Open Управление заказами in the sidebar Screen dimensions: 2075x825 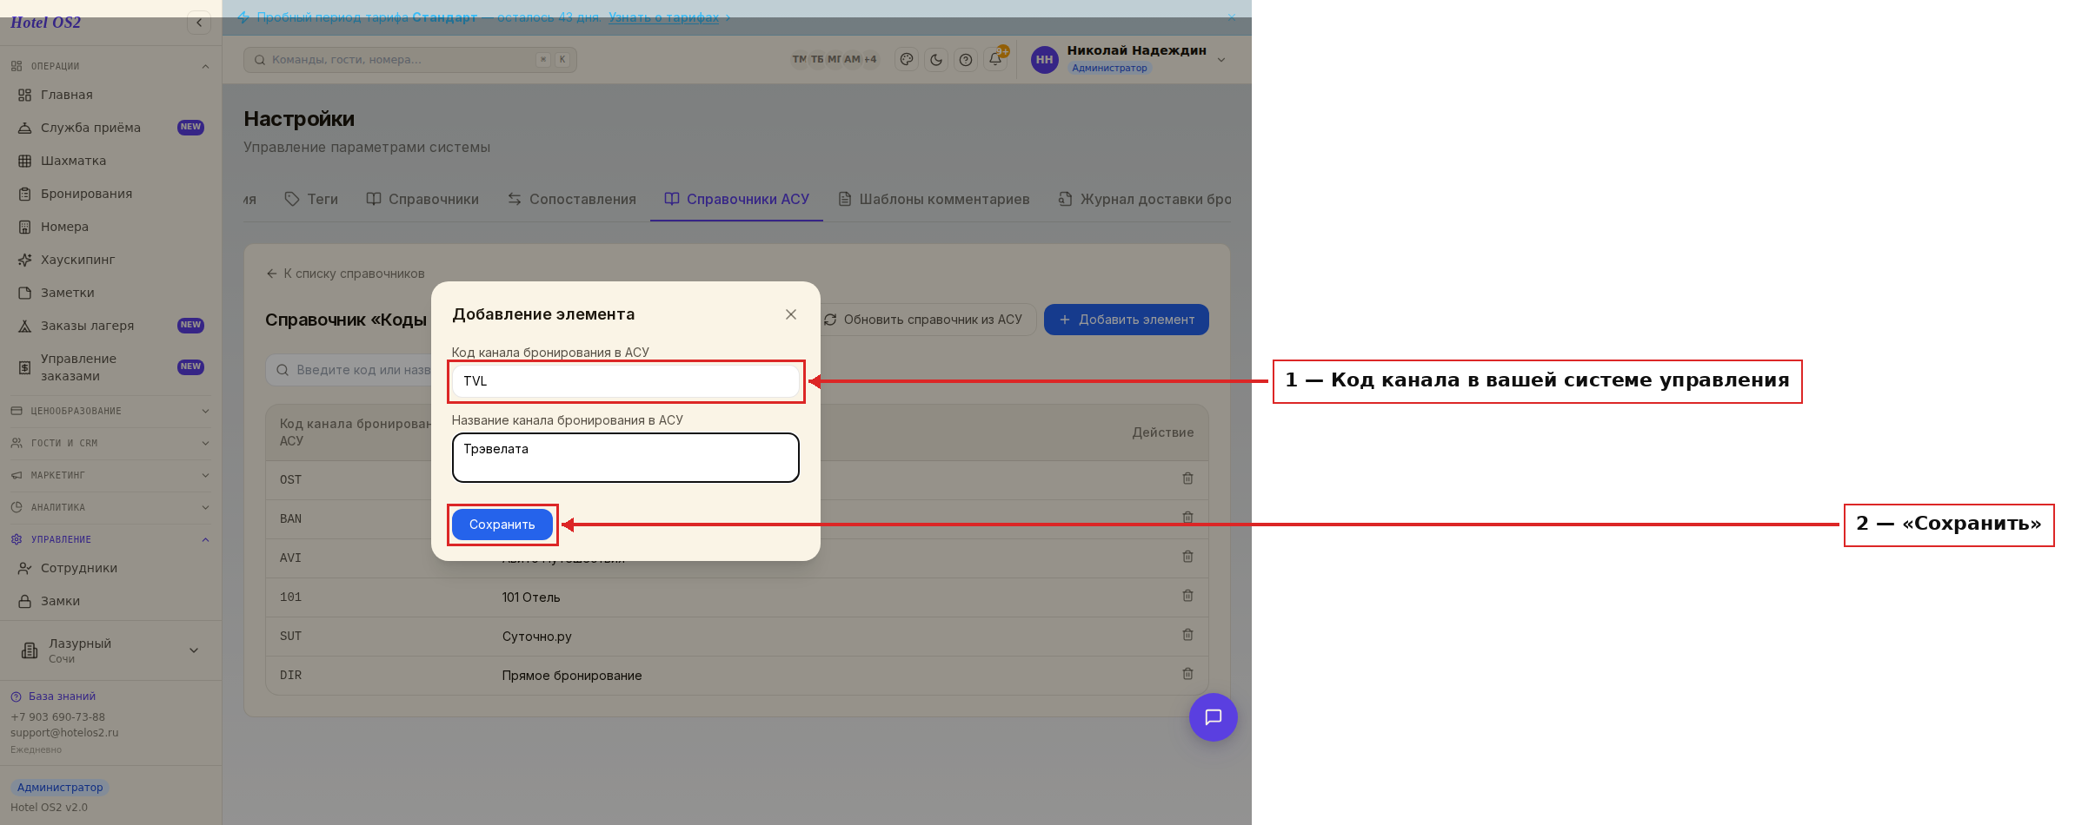pos(110,367)
